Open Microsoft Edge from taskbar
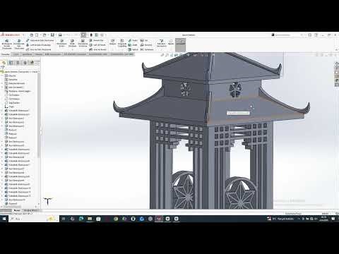 pyautogui.click(x=81, y=219)
